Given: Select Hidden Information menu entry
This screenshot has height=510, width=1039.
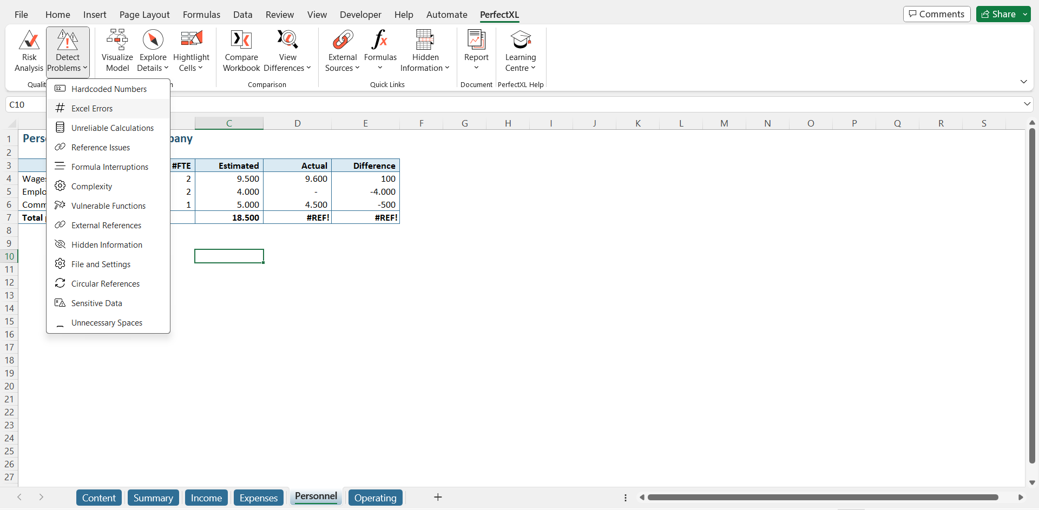Looking at the screenshot, I should (x=108, y=244).
